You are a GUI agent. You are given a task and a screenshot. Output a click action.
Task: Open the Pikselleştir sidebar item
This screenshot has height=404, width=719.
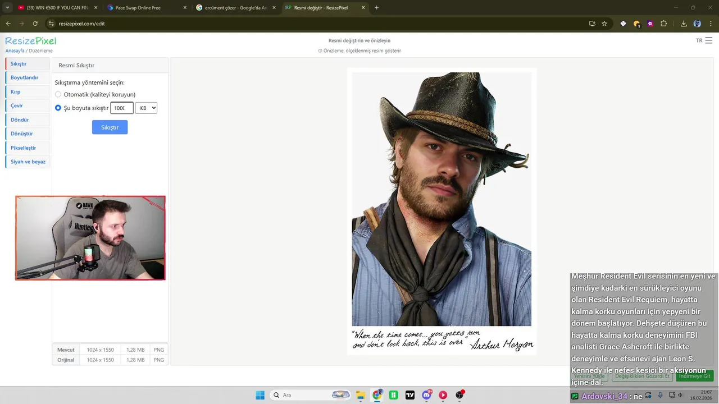[x=28, y=148]
